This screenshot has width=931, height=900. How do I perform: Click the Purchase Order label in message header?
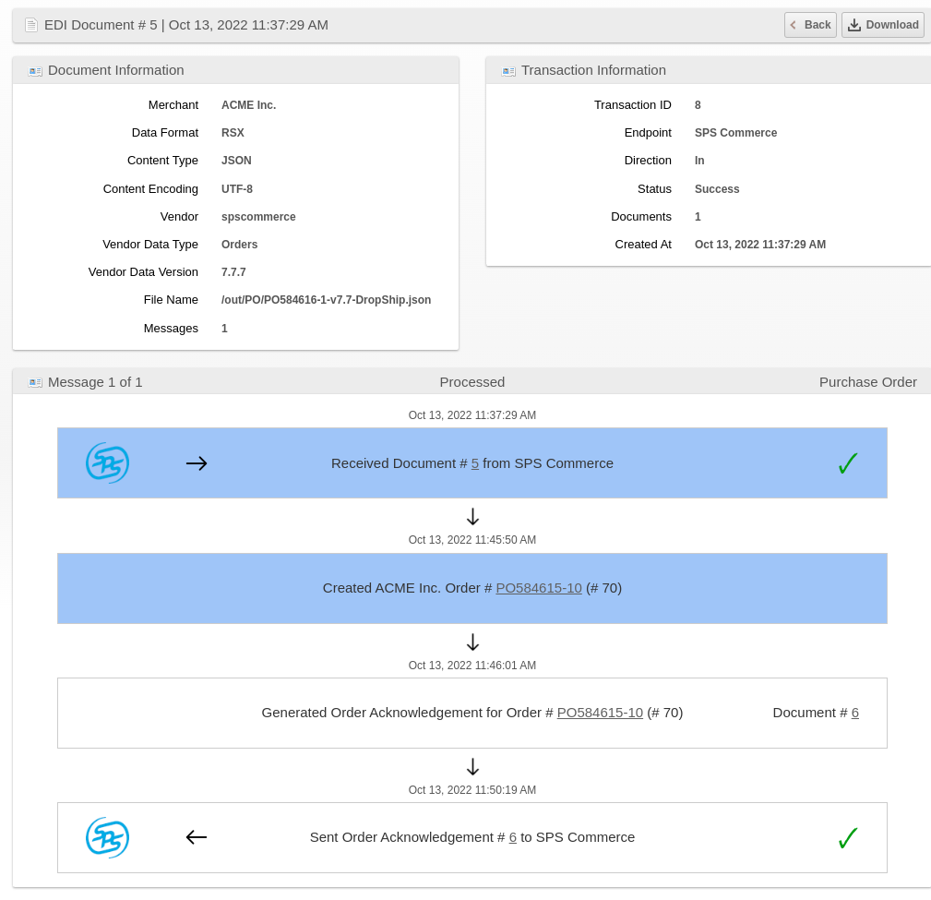867,382
